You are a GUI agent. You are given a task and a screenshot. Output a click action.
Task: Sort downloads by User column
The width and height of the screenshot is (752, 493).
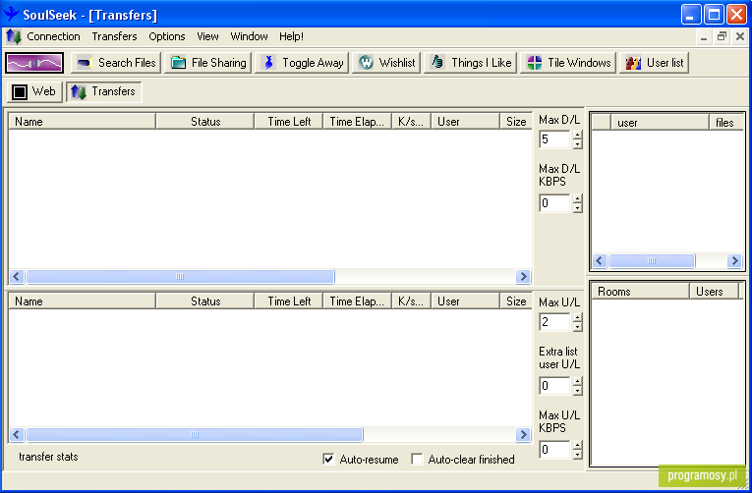pos(466,122)
